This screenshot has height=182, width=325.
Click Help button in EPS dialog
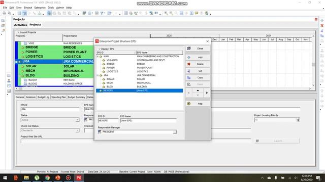tap(198, 104)
